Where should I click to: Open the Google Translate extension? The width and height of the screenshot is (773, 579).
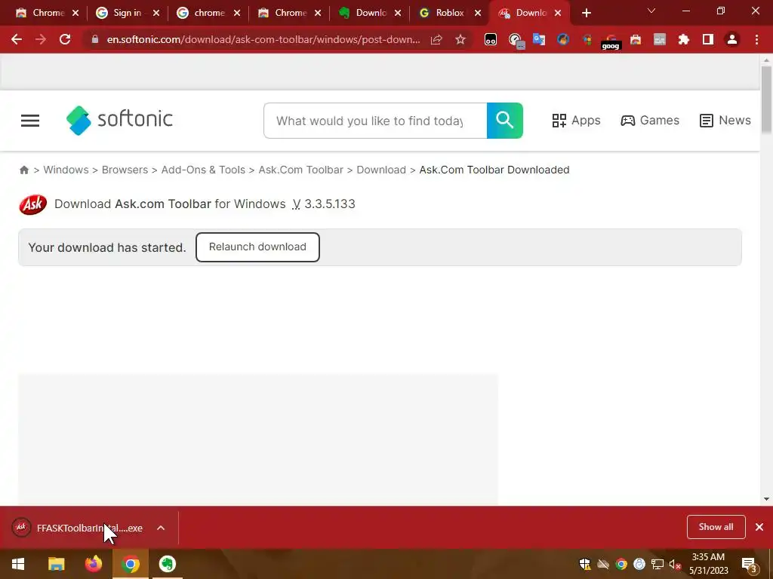pos(539,39)
